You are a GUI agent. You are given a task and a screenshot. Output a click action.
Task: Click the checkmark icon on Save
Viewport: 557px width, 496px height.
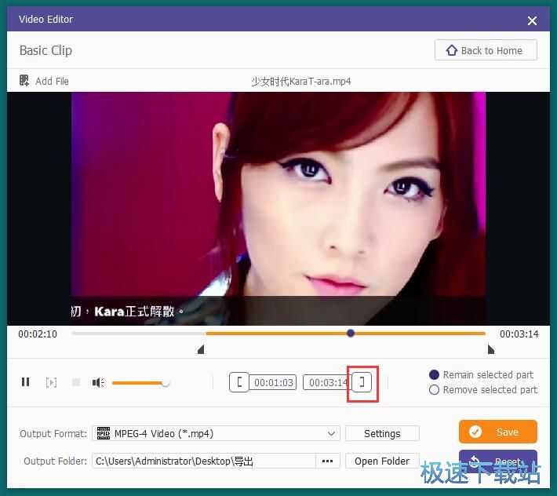(475, 432)
